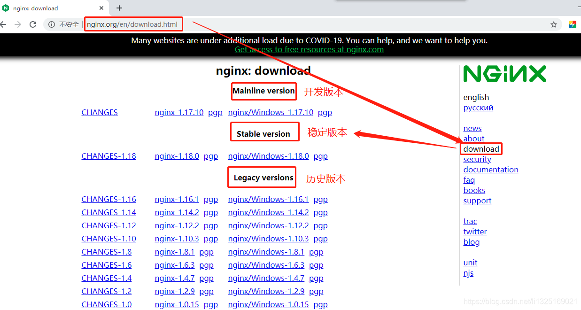Viewport: 581px width, 310px height.
Task: Open CHANGES-1.6 link
Action: [107, 265]
